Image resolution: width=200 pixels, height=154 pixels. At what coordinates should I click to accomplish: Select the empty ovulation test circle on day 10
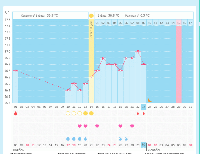pos(68,113)
